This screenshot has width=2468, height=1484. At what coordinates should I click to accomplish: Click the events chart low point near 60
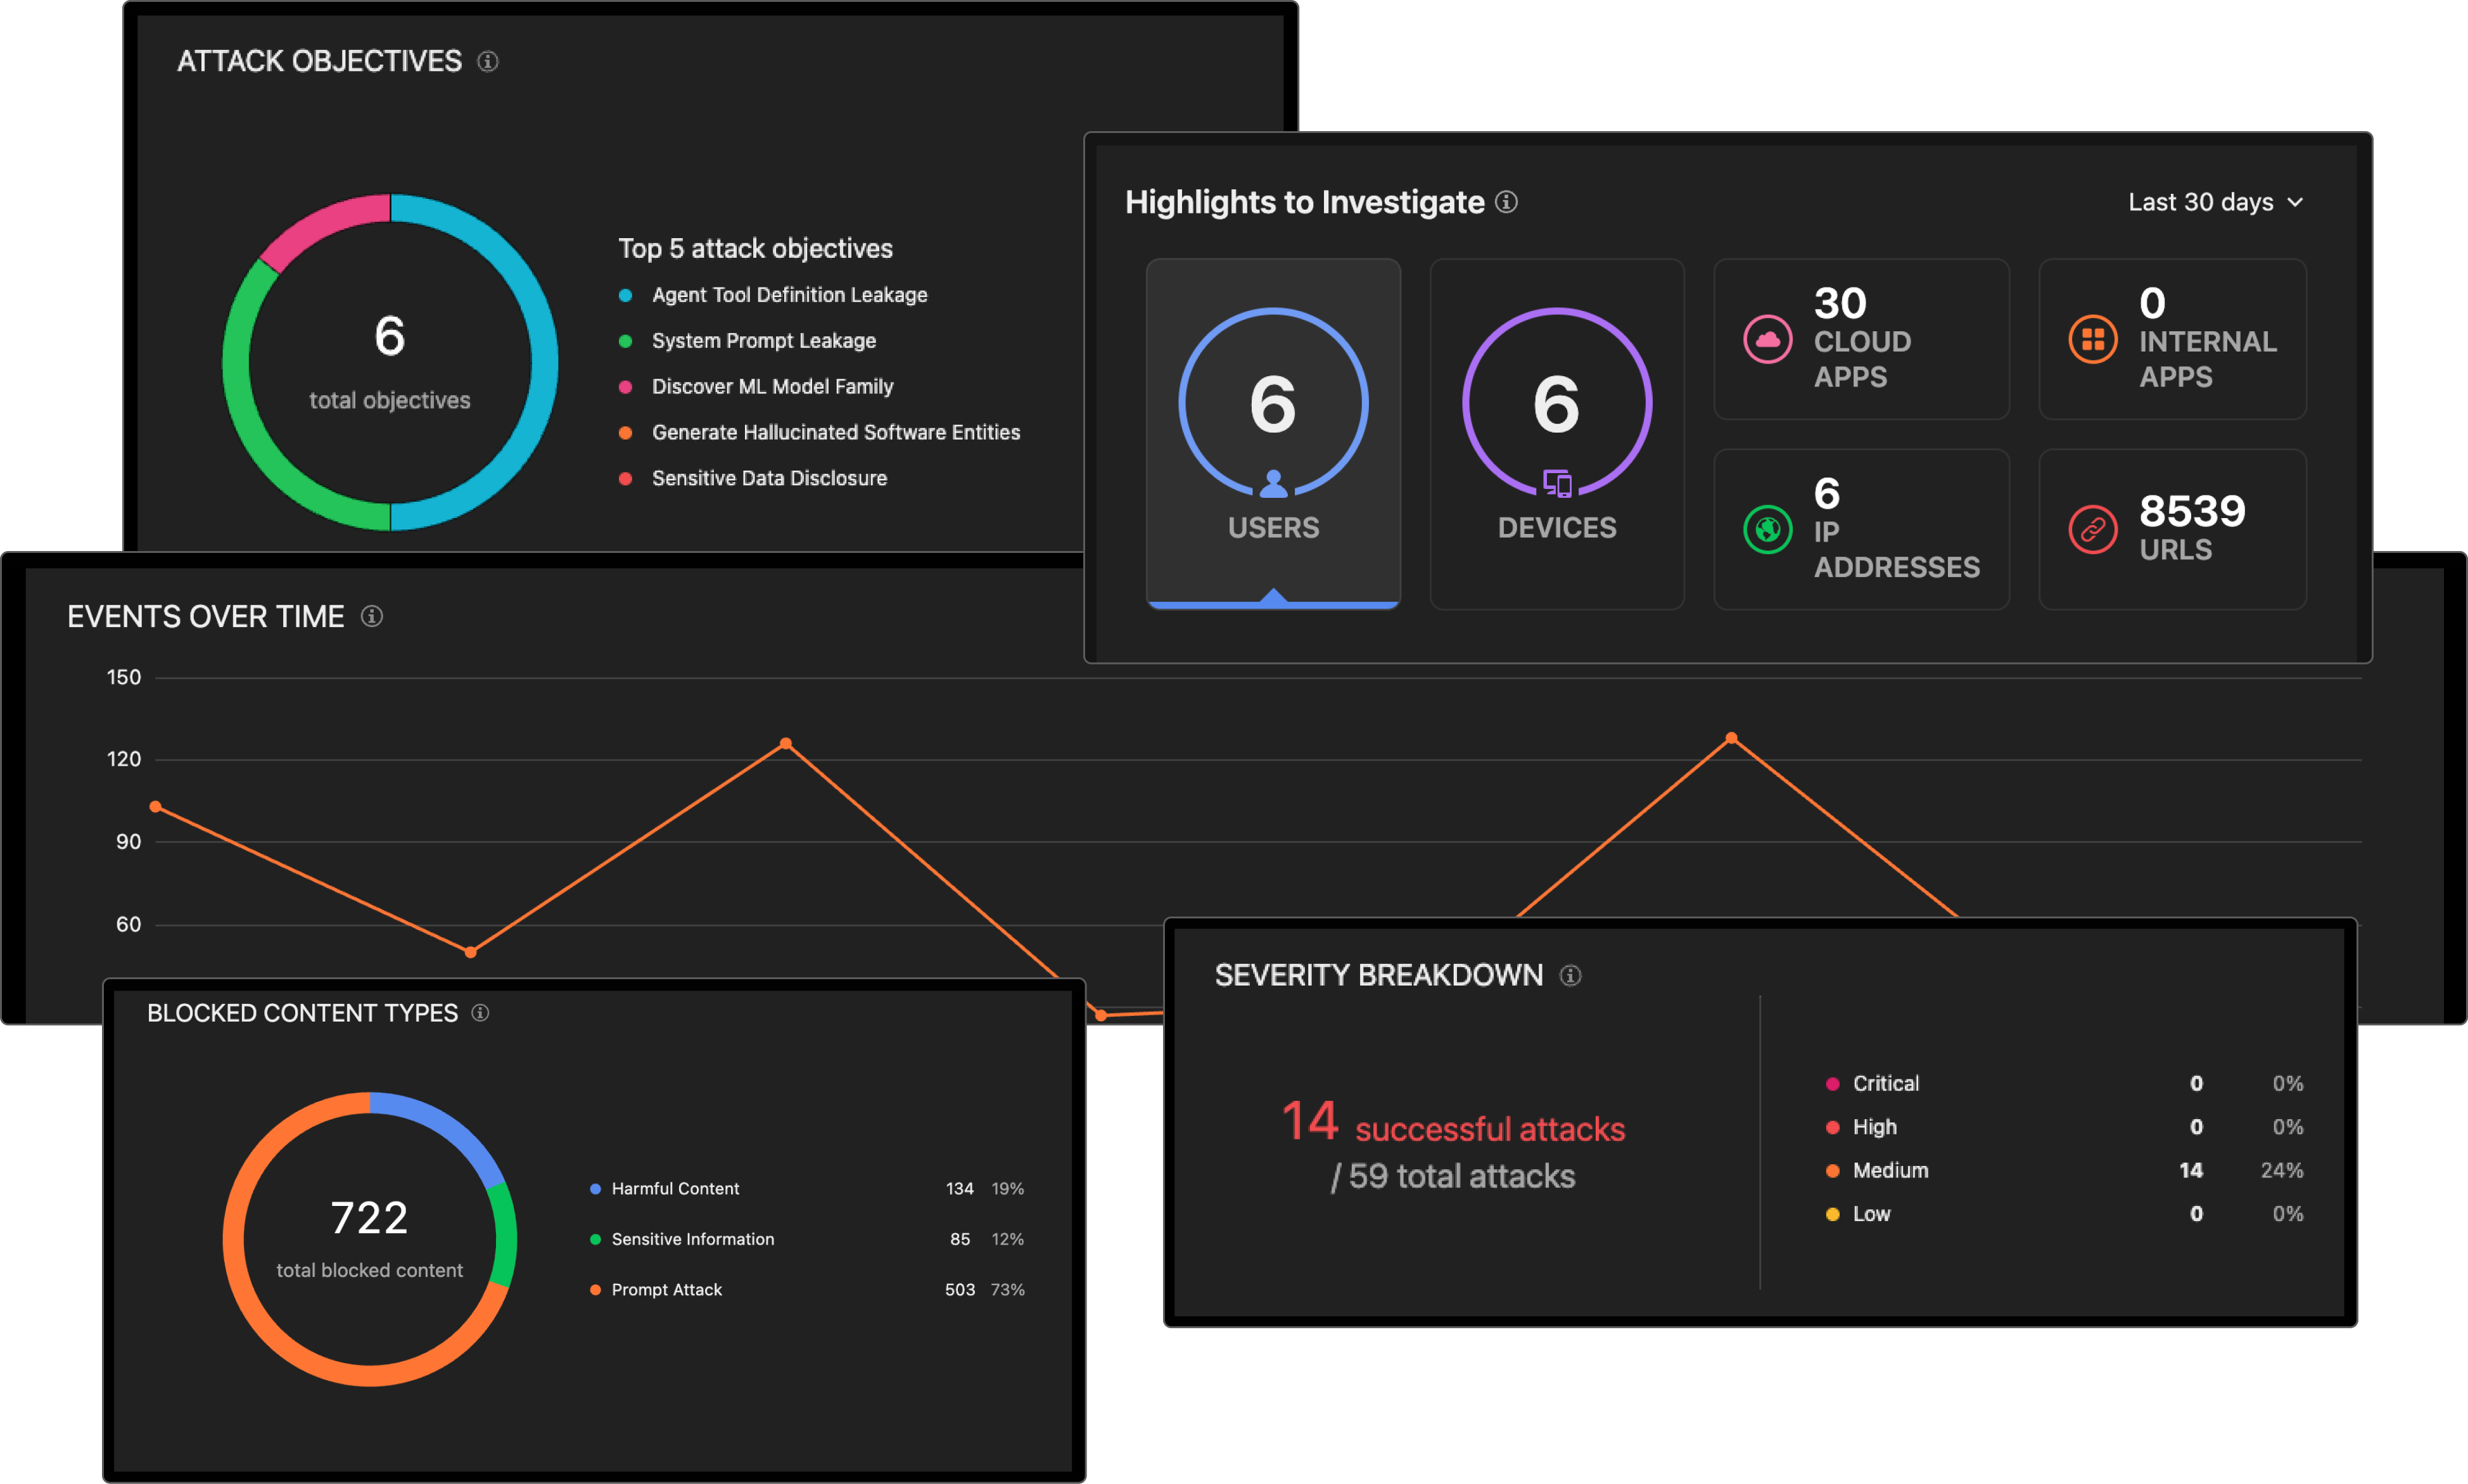[471, 952]
